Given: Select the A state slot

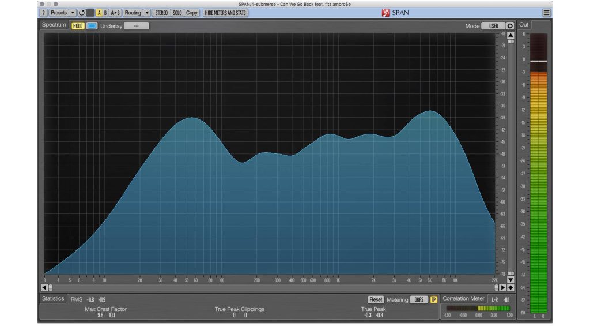Looking at the screenshot, I should (x=99, y=13).
